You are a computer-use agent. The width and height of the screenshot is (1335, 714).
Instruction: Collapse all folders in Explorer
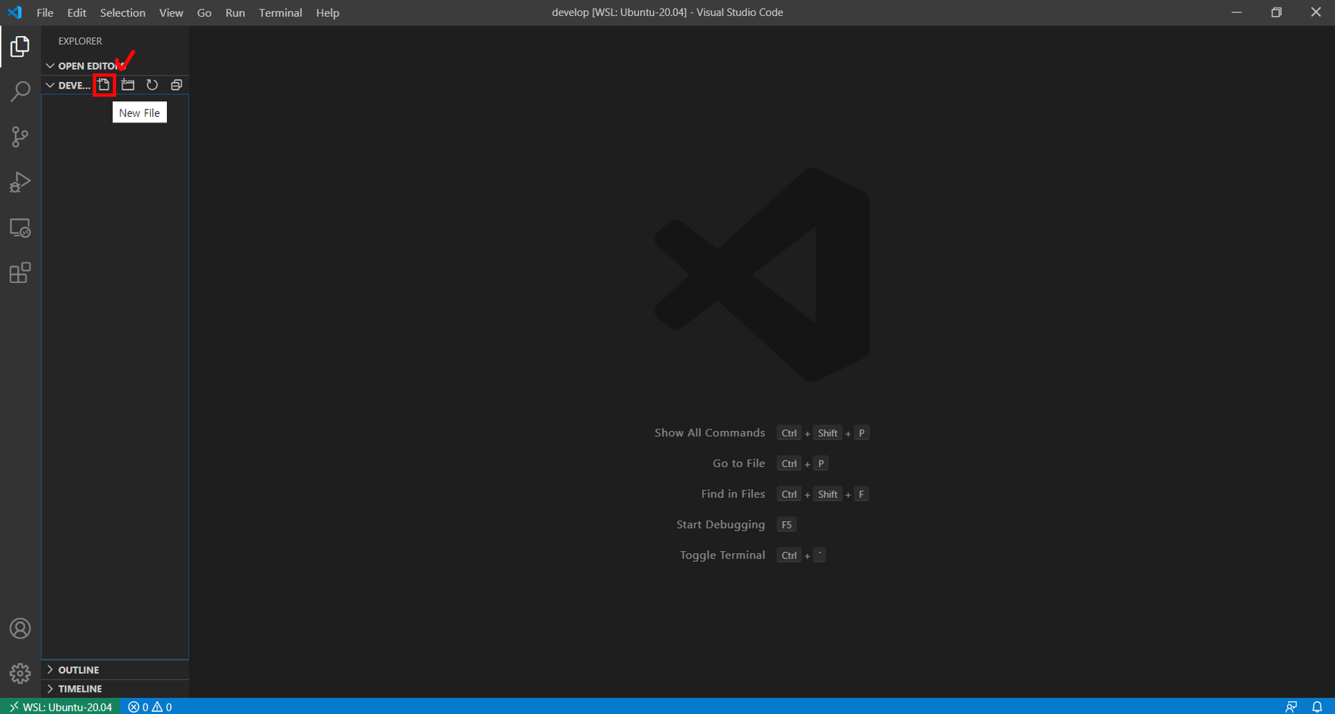[x=176, y=85]
